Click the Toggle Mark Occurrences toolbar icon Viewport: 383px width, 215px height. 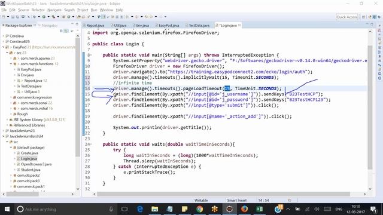tap(104, 17)
